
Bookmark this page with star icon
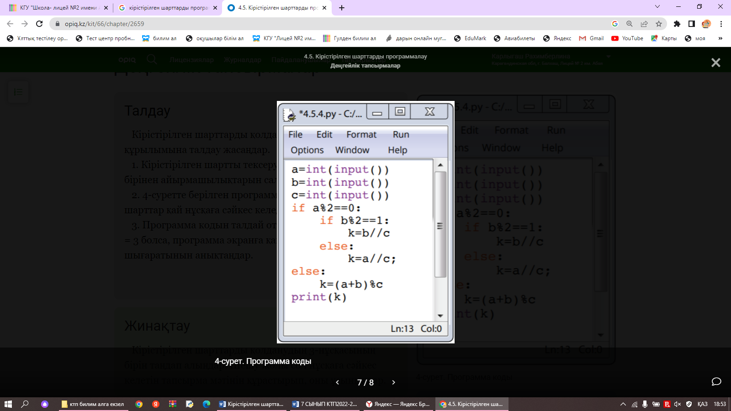pos(658,24)
